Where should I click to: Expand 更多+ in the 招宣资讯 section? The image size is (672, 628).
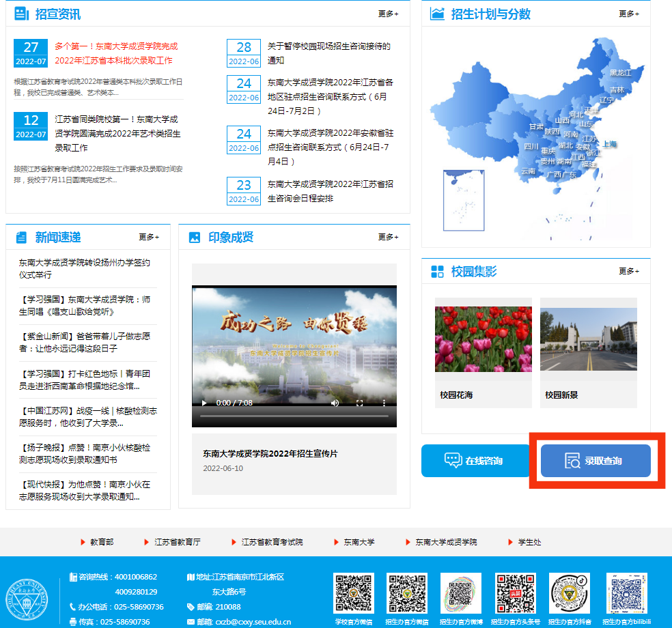(x=388, y=14)
